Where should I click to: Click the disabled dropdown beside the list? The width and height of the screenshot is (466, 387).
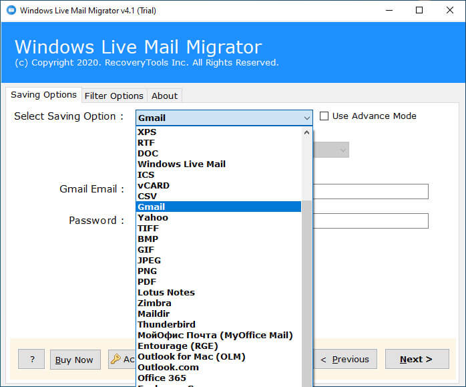pyautogui.click(x=330, y=150)
